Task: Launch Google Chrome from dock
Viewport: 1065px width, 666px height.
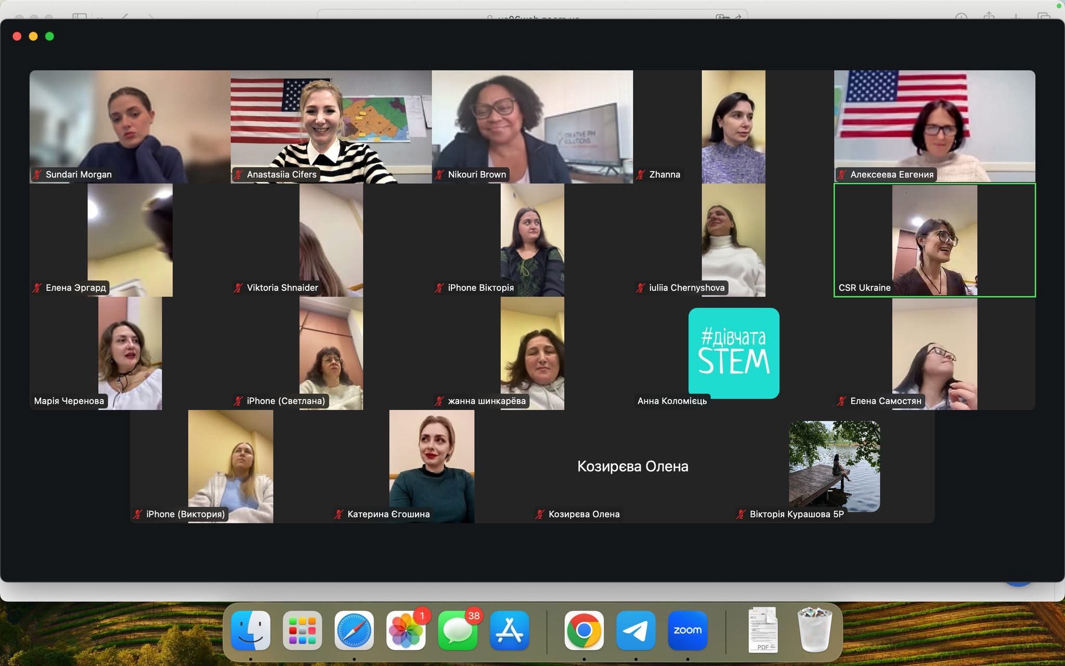Action: pos(584,630)
